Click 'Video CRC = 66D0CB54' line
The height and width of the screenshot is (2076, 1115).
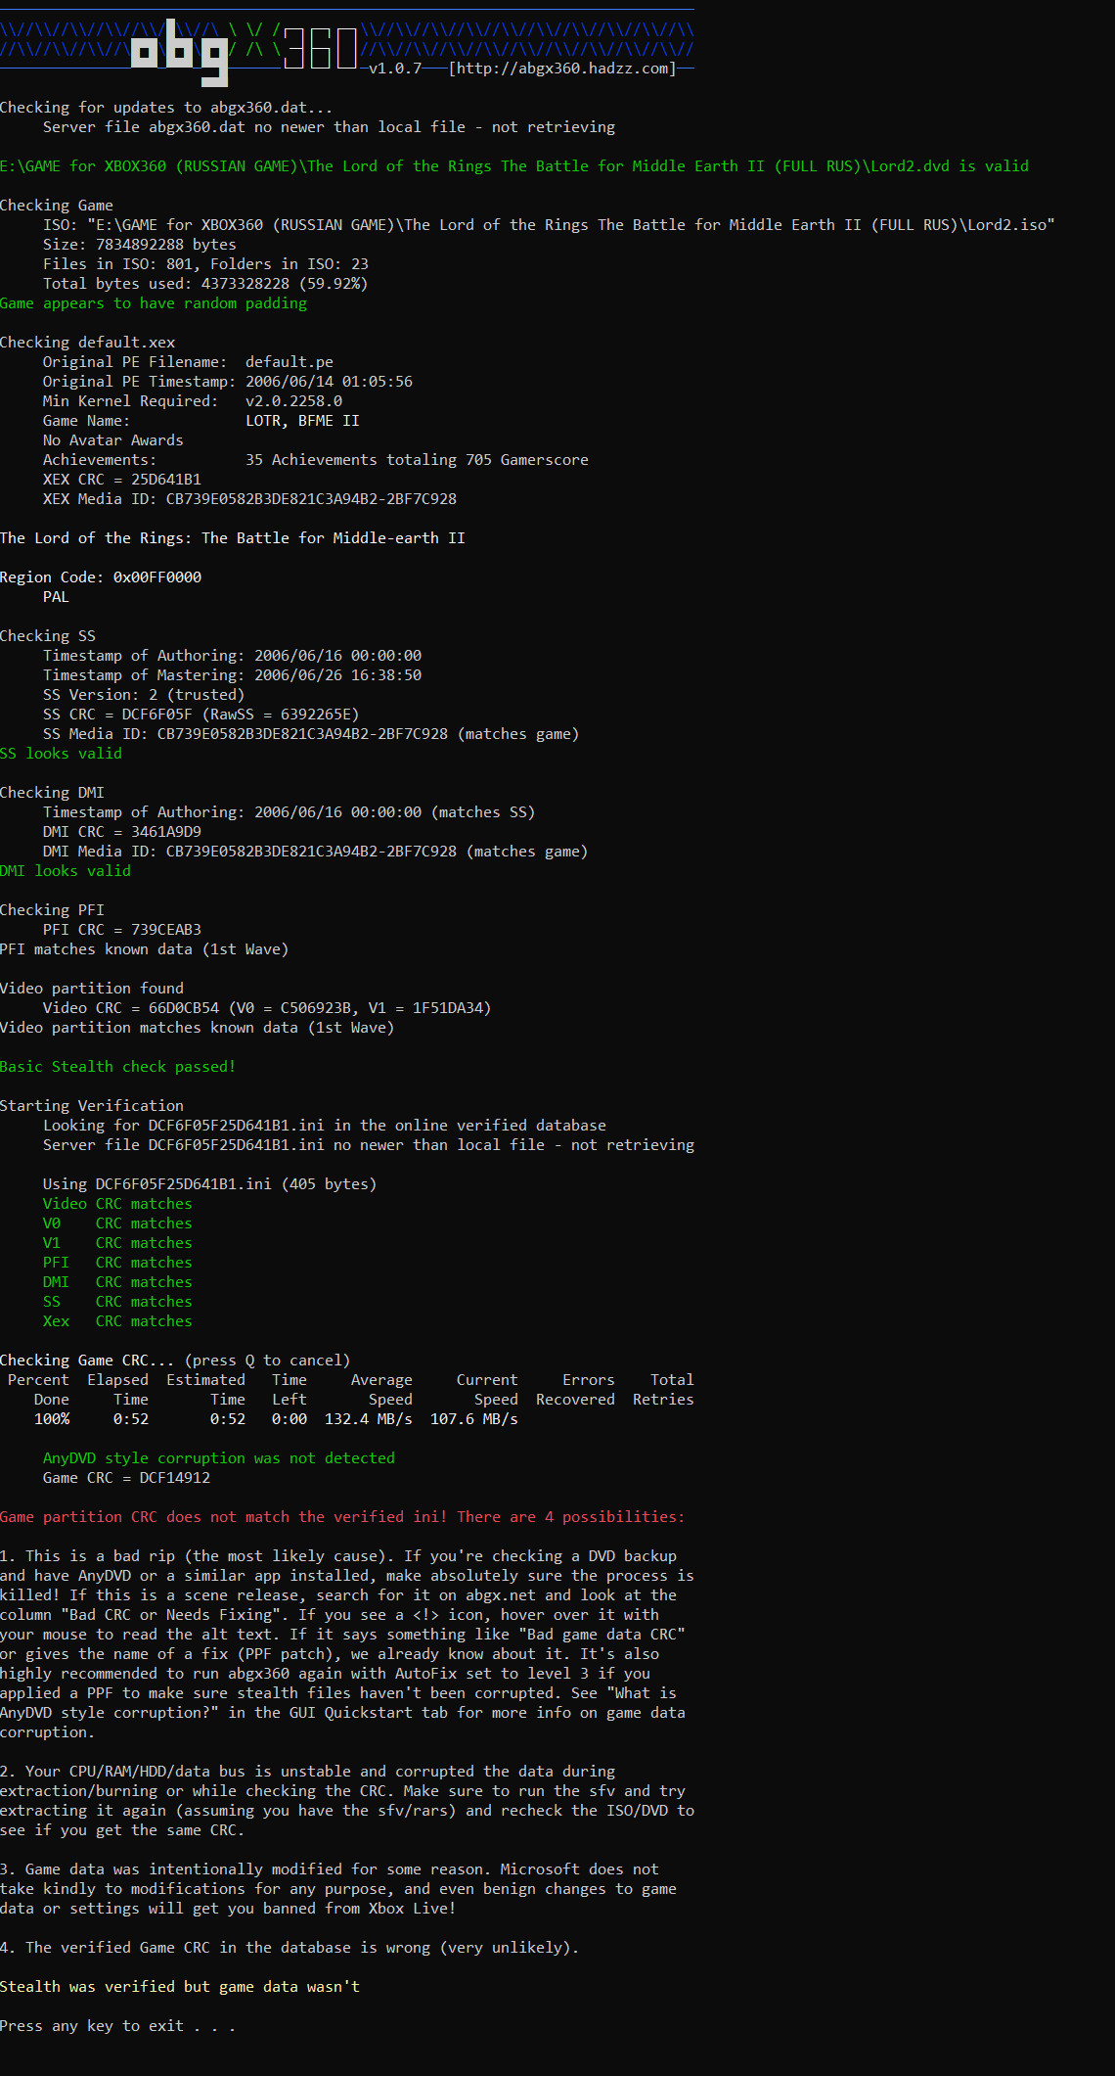[267, 1008]
